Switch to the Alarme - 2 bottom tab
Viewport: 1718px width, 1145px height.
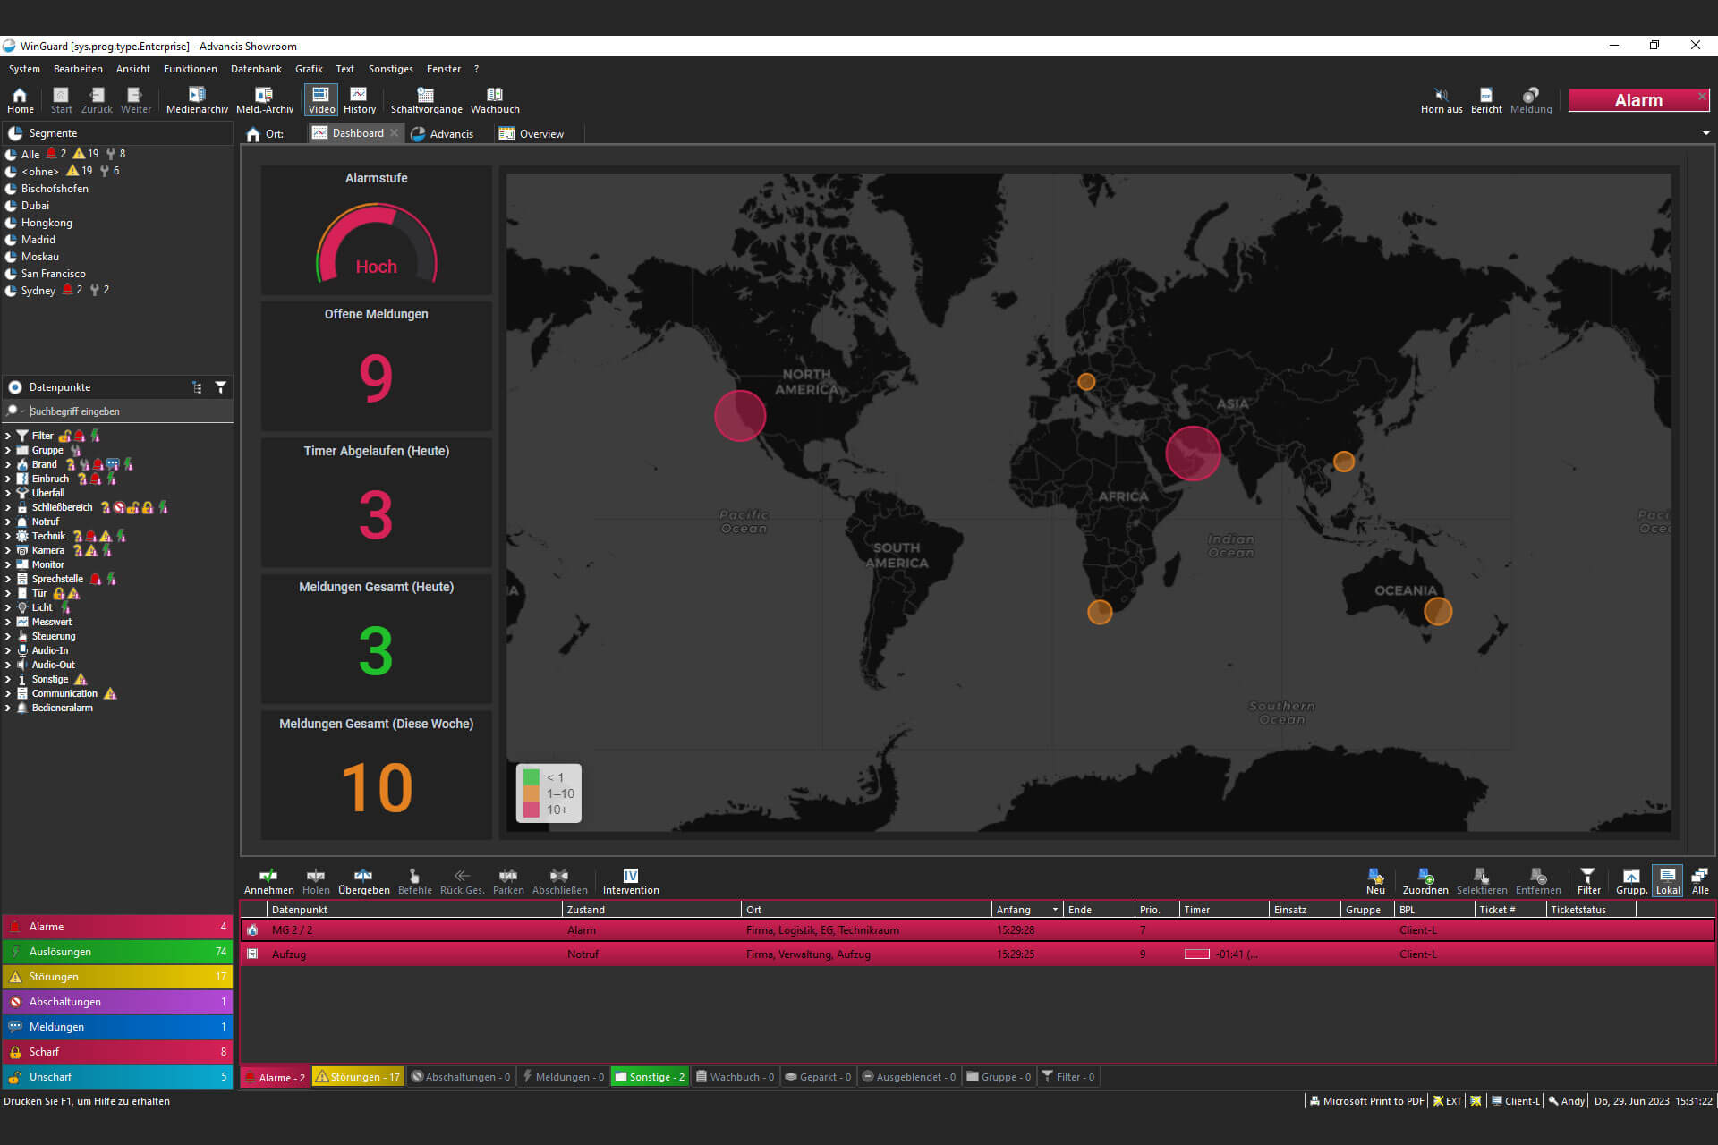(x=275, y=1077)
